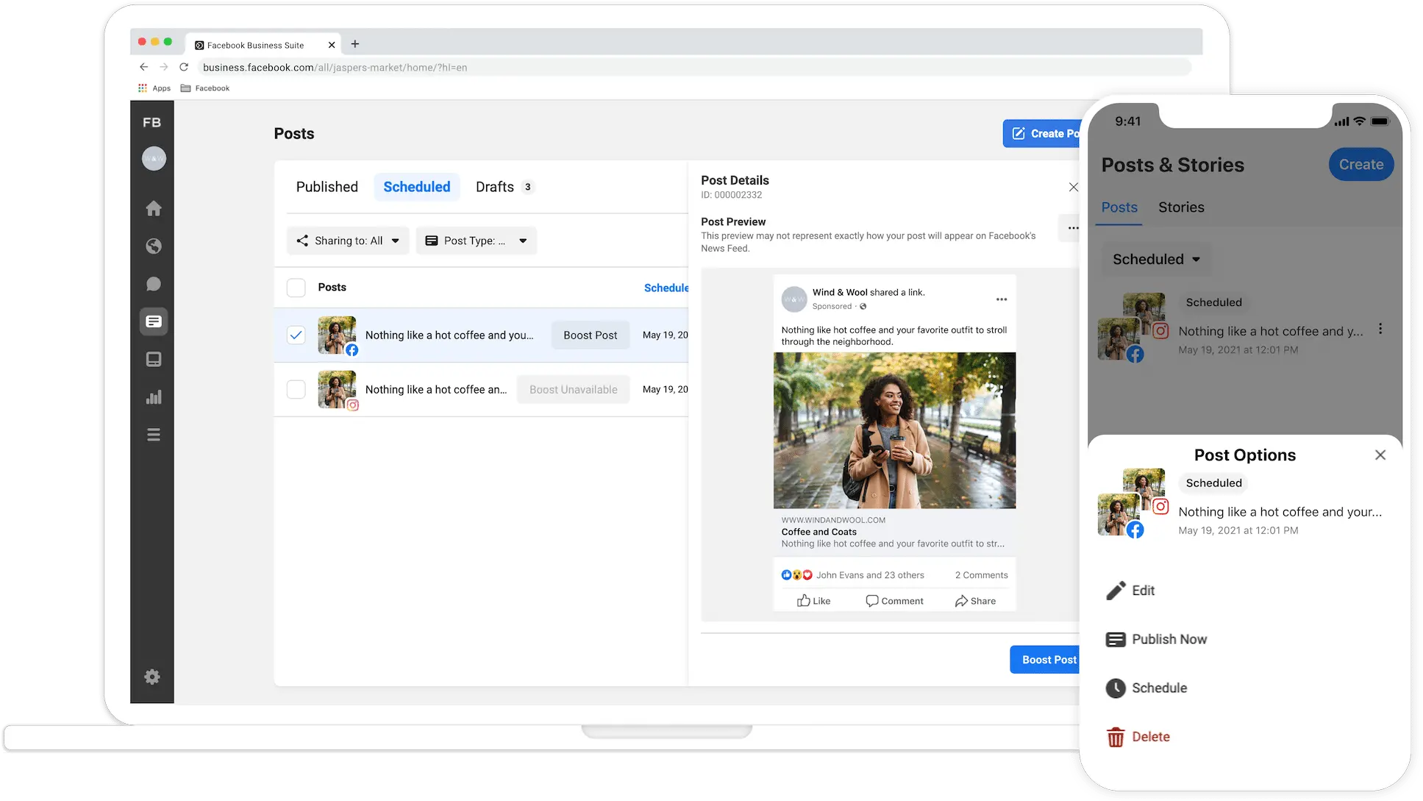Click WWW.WINDANDWOOL.COM link text

click(833, 520)
